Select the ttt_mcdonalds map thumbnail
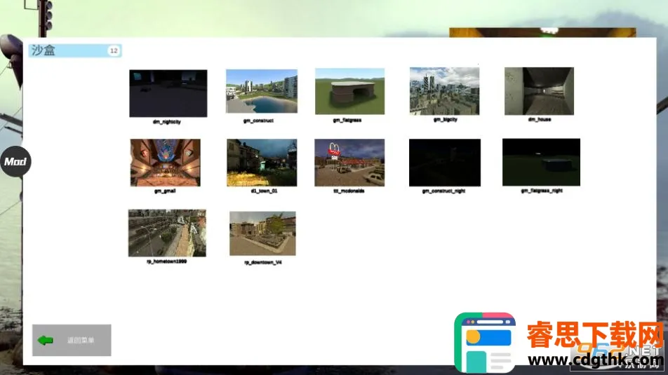This screenshot has height=375, width=668. 349,163
